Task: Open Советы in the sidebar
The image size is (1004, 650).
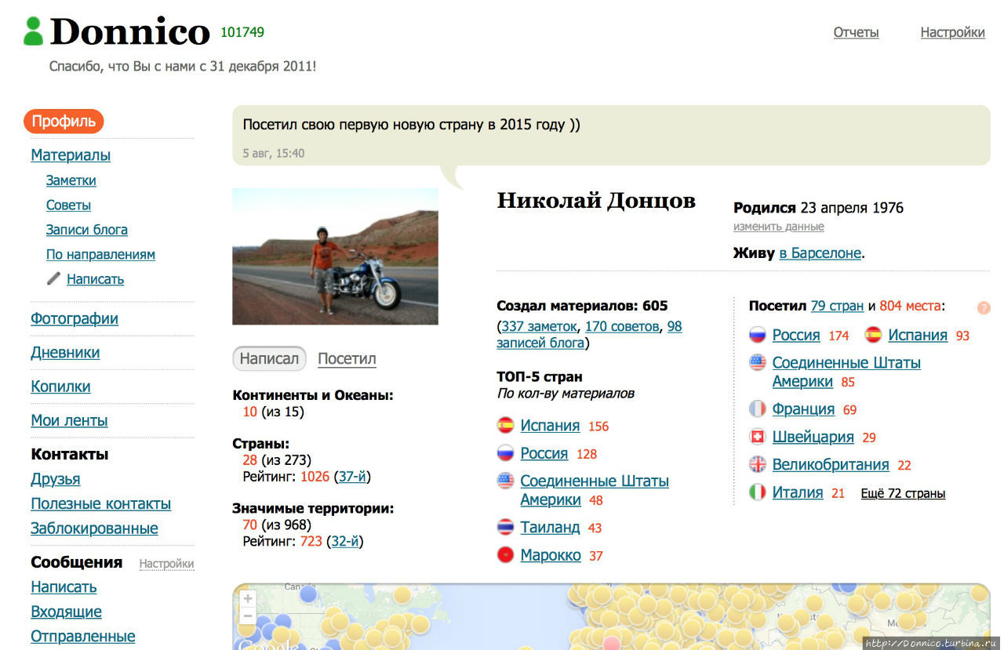Action: point(68,205)
